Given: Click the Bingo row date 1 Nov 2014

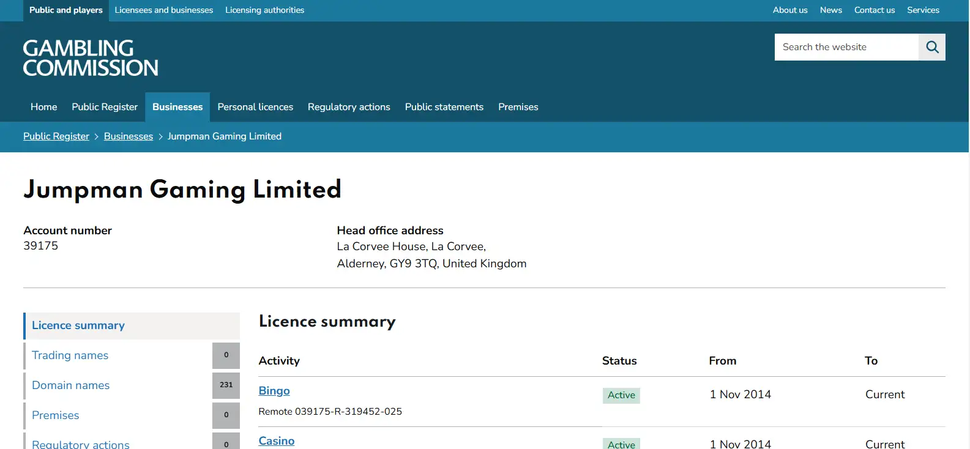Looking at the screenshot, I should [741, 395].
